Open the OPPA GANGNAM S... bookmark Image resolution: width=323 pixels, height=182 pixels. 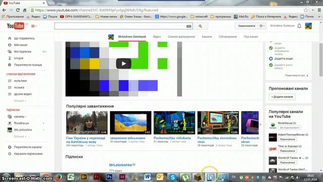[x=76, y=16]
